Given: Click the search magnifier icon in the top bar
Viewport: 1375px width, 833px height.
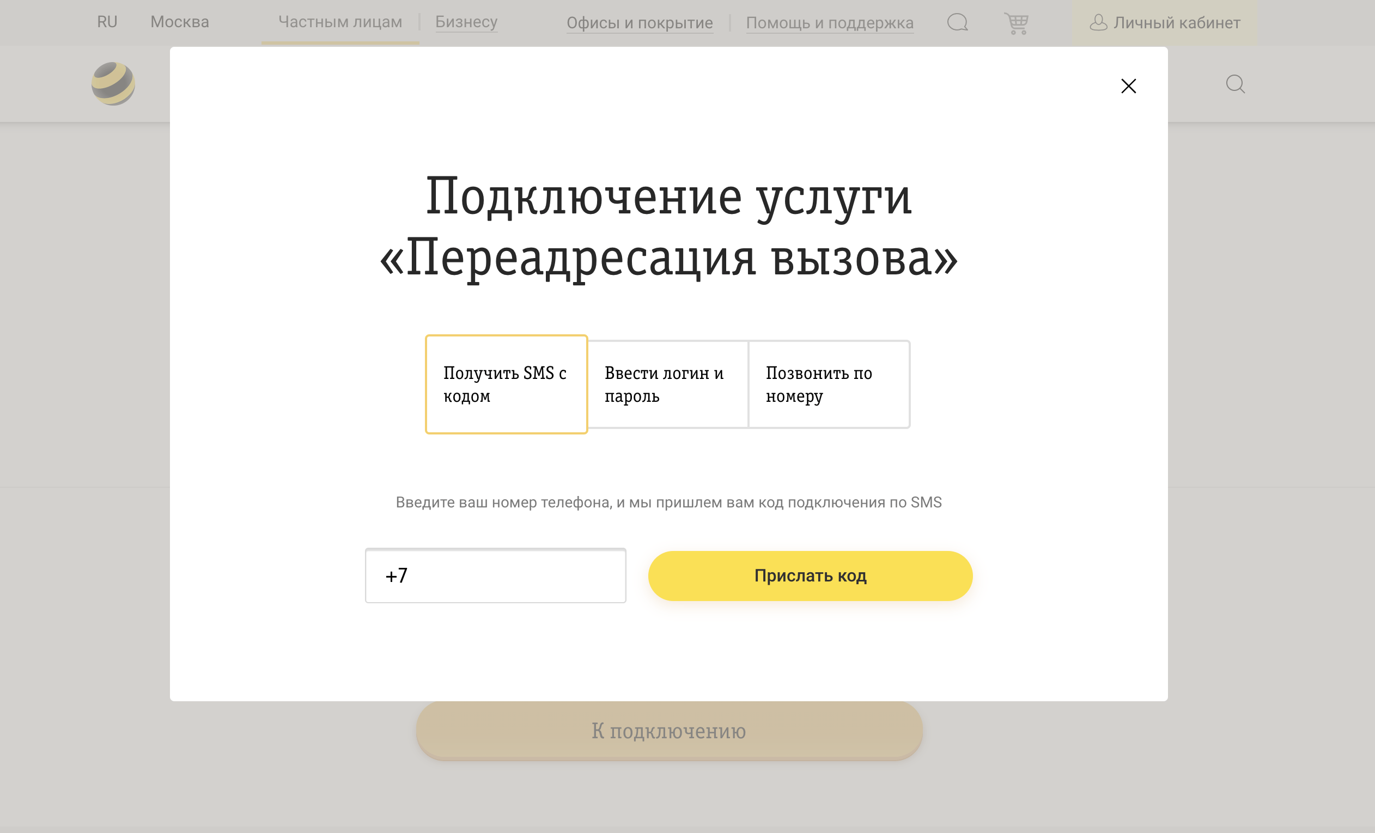Looking at the screenshot, I should (x=957, y=23).
